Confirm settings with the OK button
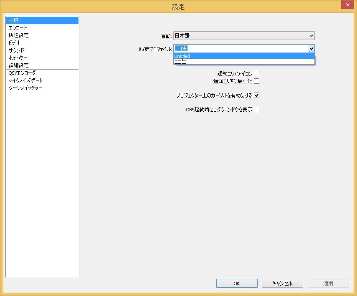The image size is (357, 296). pyautogui.click(x=237, y=283)
